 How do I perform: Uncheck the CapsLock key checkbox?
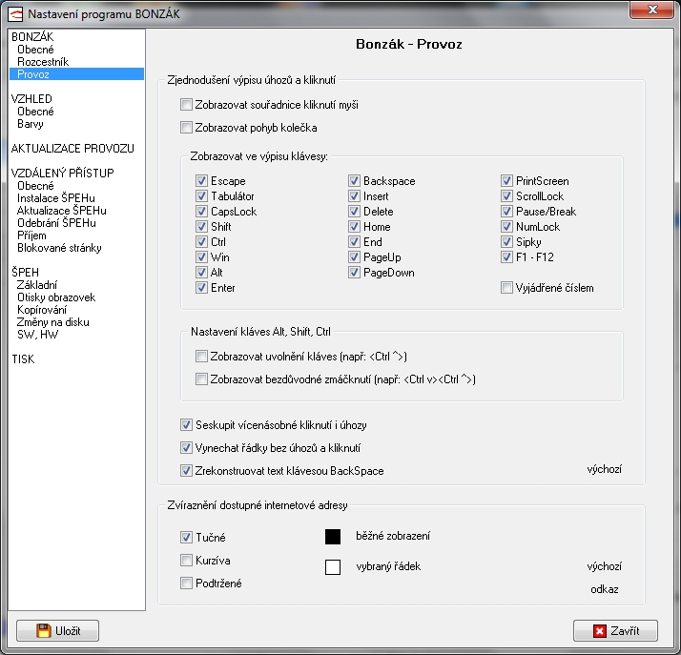point(201,211)
